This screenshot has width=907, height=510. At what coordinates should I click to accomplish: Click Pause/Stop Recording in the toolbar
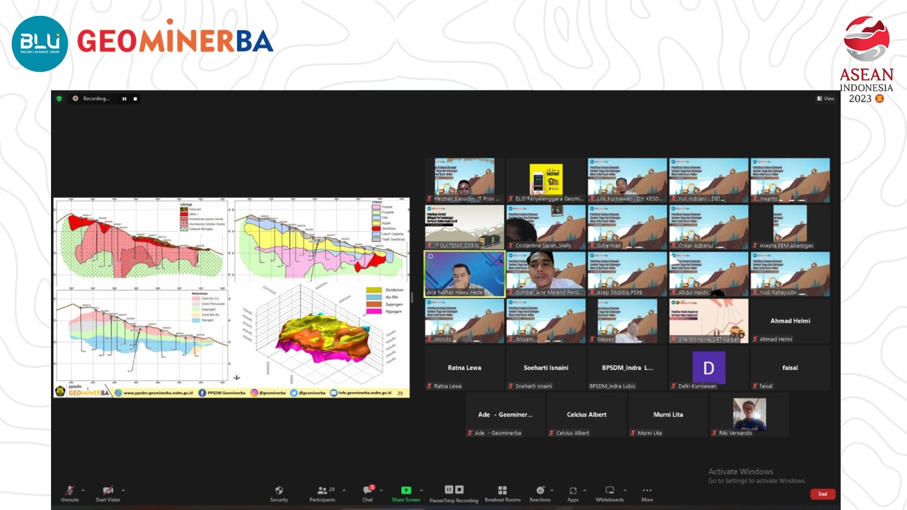[x=453, y=491]
